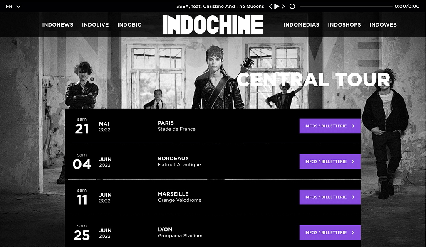Skip to the next track

point(283,6)
